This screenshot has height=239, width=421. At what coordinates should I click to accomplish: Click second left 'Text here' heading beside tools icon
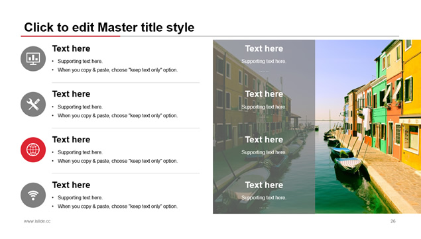click(x=71, y=94)
